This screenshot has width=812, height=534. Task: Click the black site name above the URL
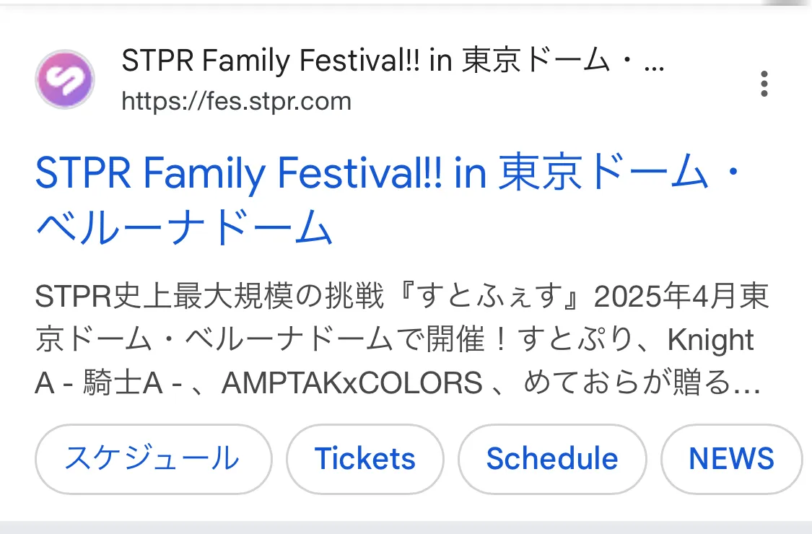click(x=393, y=60)
